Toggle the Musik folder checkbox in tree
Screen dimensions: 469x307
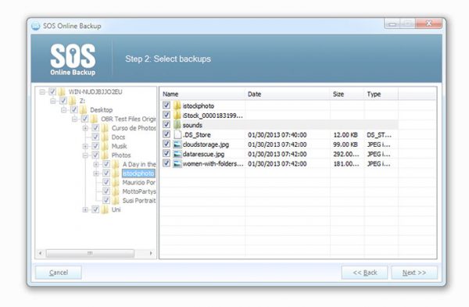[x=95, y=146]
